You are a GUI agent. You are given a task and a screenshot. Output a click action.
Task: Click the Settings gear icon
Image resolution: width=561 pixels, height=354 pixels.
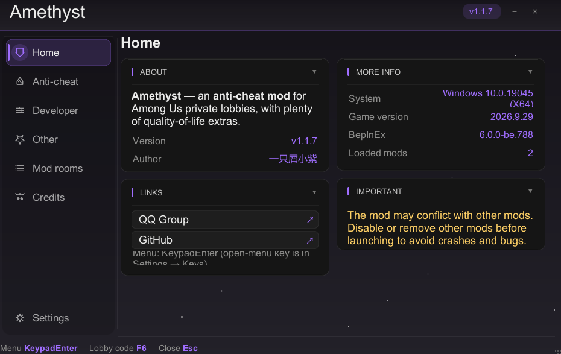coord(20,318)
